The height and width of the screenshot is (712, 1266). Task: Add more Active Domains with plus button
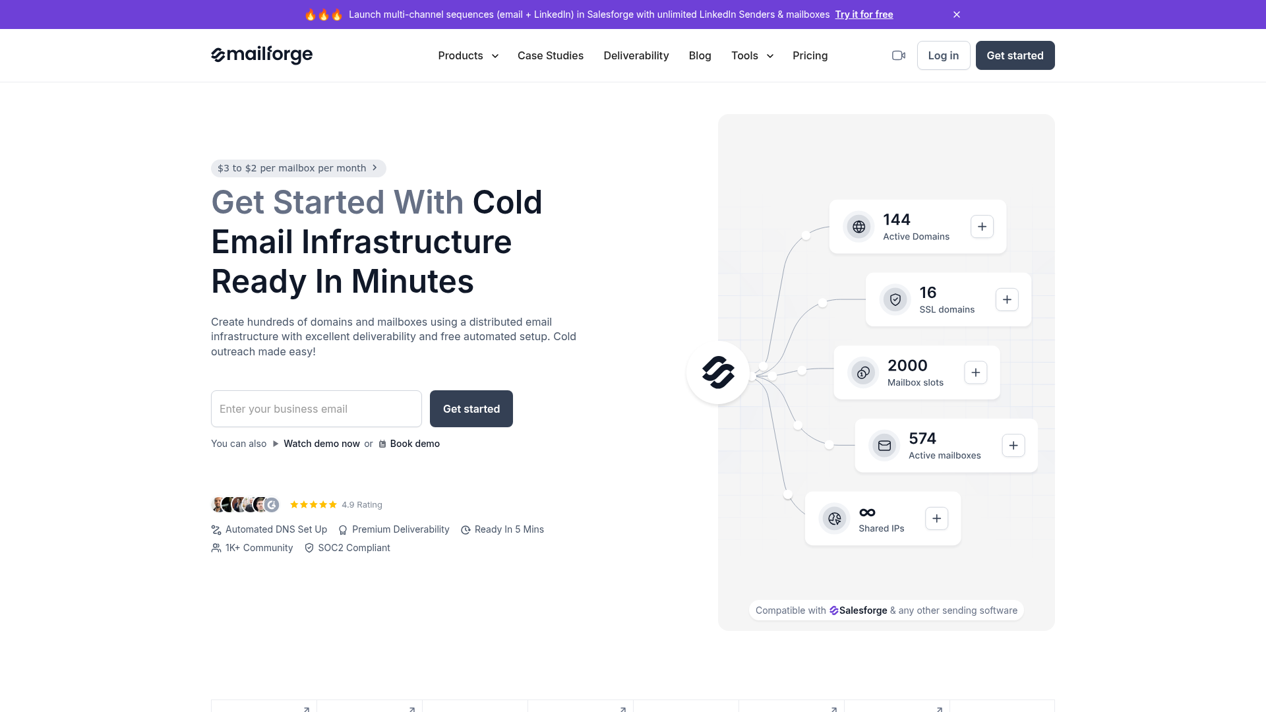(982, 227)
